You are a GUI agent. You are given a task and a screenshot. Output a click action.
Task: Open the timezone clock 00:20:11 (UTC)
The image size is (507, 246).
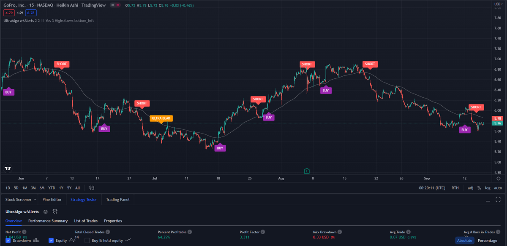tap(431, 188)
